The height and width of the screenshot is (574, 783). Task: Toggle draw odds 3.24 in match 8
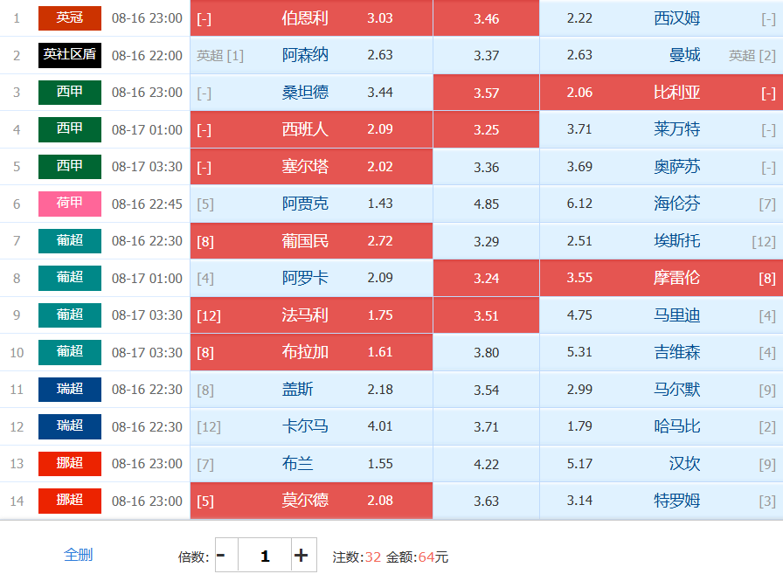click(x=486, y=278)
